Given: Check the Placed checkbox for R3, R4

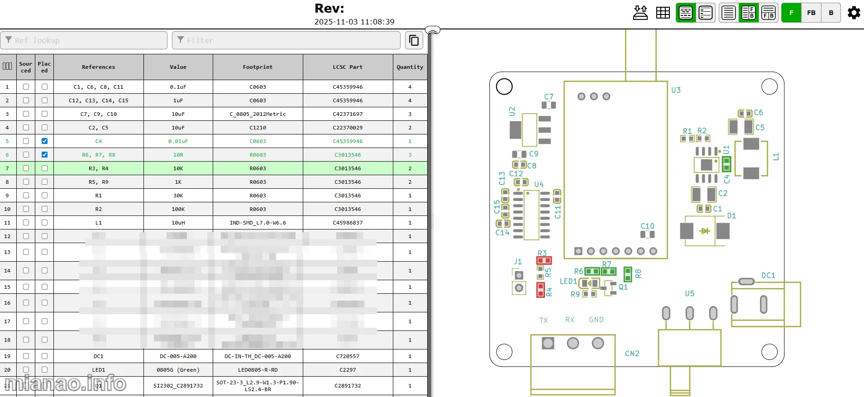Looking at the screenshot, I should 44,168.
